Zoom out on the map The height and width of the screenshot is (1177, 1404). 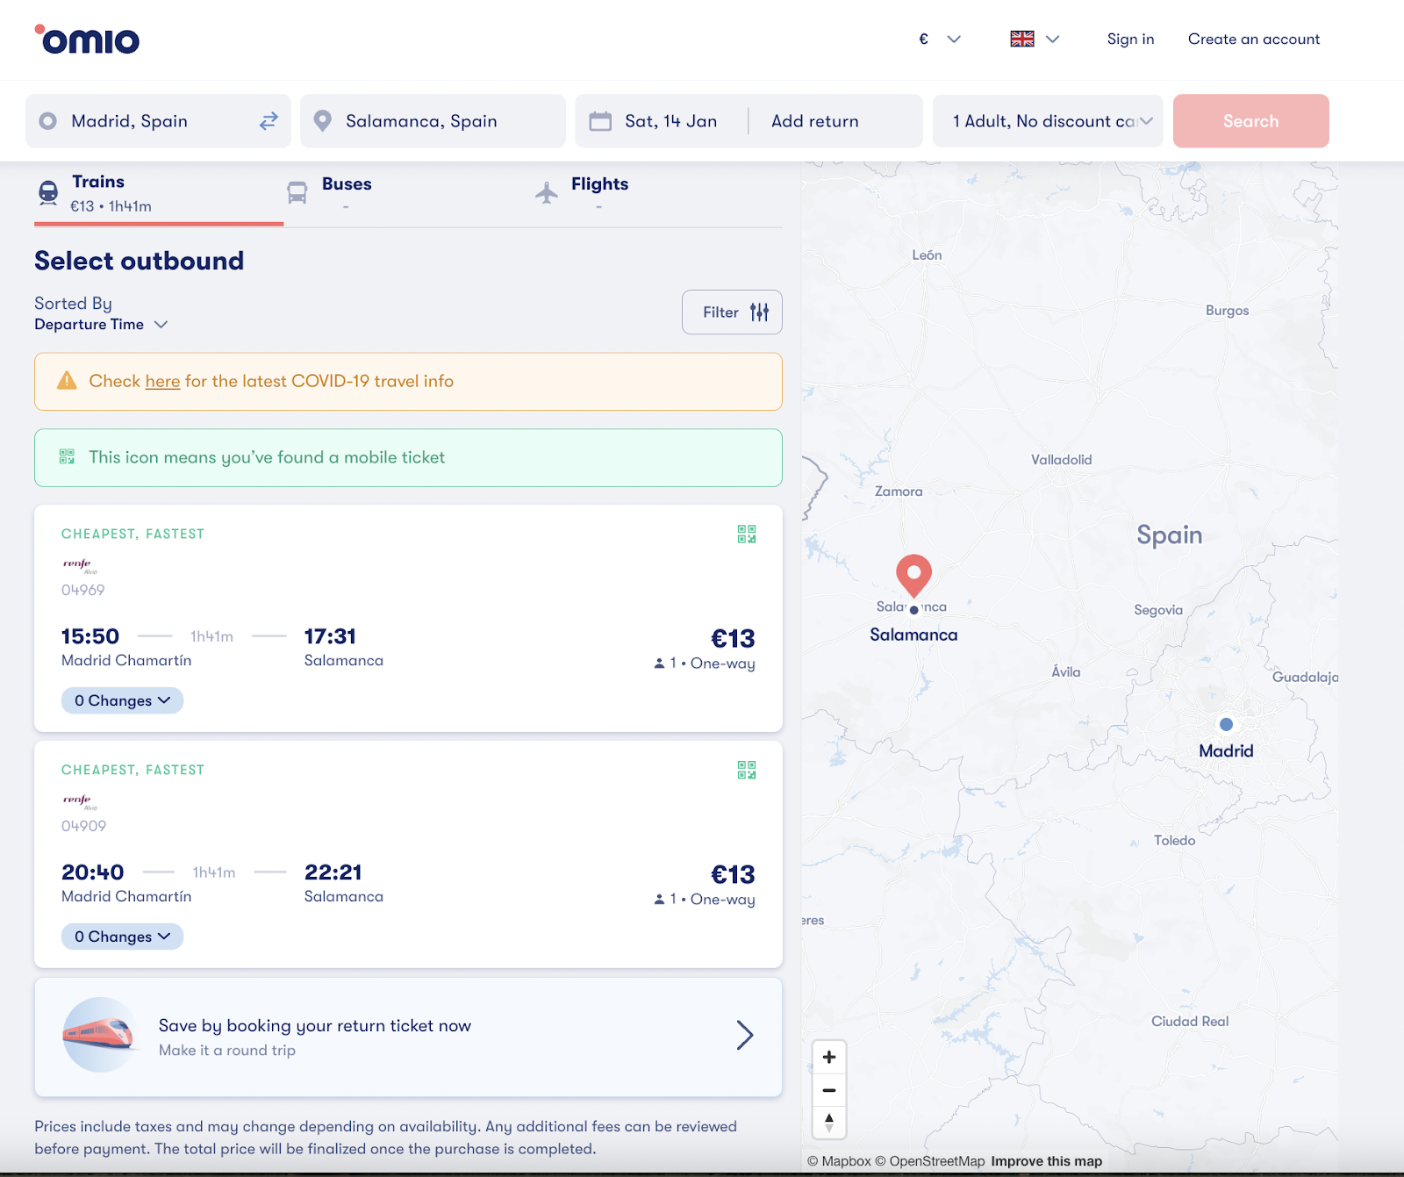(x=829, y=1090)
